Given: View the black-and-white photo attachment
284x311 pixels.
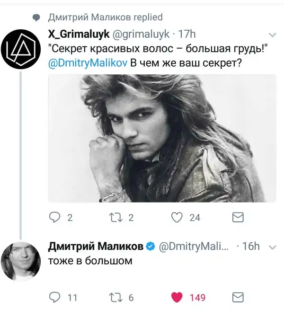Looking at the screenshot, I should [162, 138].
